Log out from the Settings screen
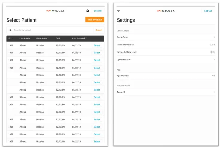 point(208,11)
